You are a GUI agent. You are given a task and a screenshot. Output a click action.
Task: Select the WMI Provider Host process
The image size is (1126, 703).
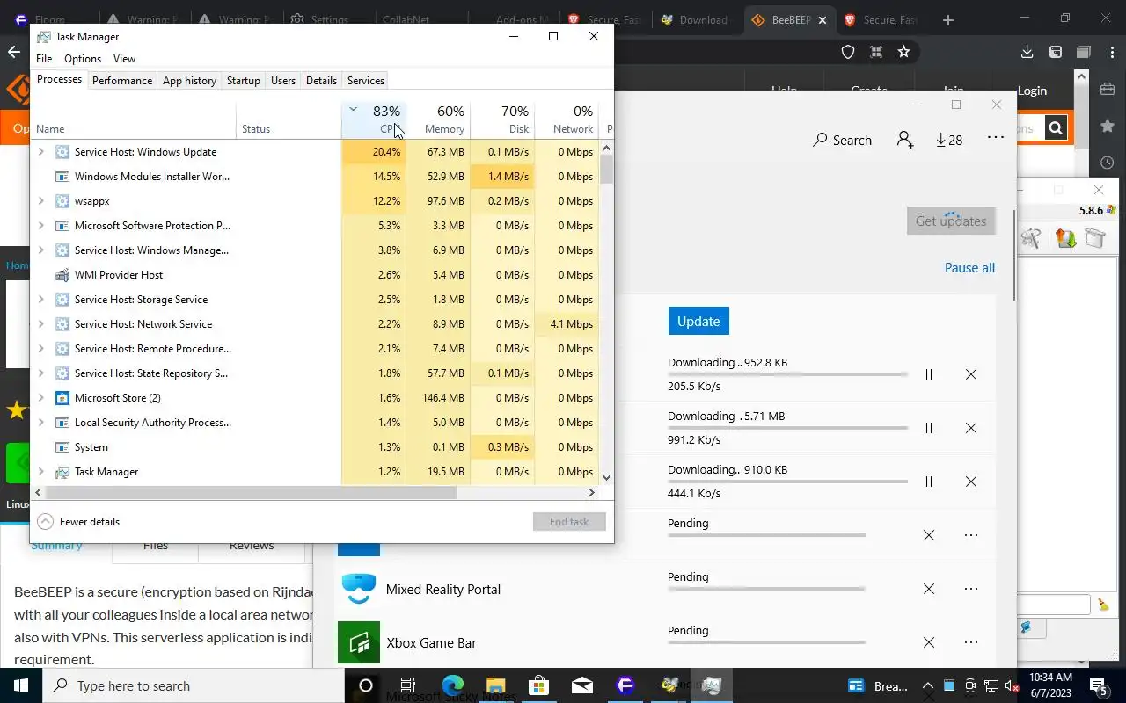[318, 275]
